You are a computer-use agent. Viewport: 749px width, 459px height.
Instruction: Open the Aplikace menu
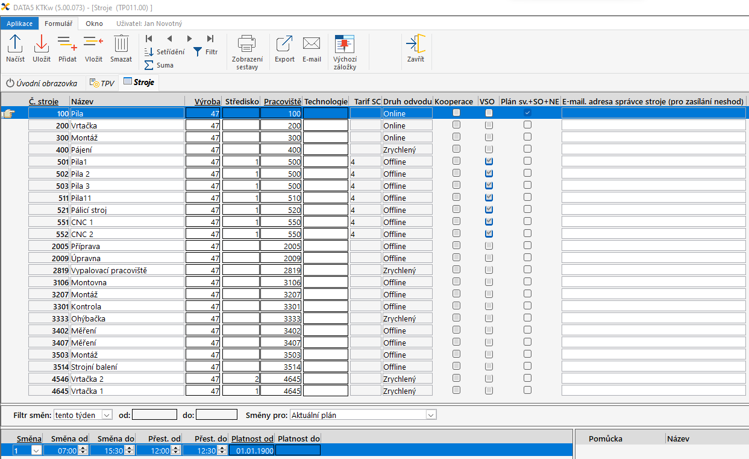tap(19, 24)
